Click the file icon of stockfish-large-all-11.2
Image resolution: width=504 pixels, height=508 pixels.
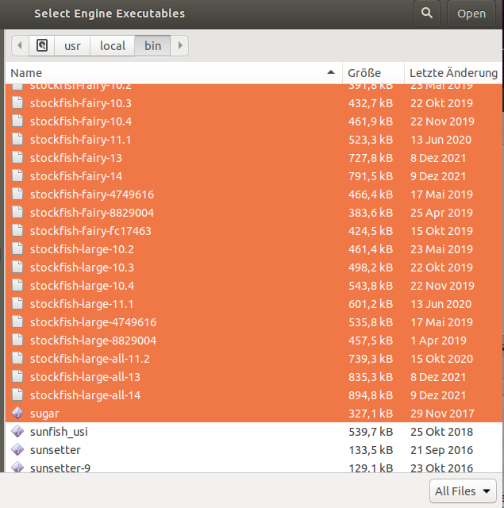[17, 358]
